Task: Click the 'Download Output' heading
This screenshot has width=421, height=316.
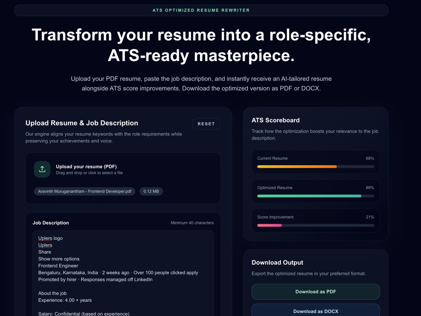Action: coord(277,262)
